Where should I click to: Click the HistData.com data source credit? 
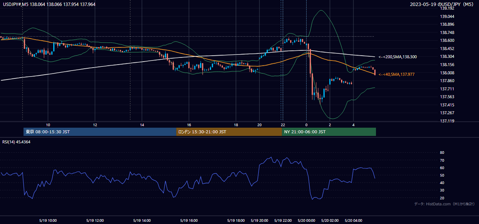click(x=445, y=204)
